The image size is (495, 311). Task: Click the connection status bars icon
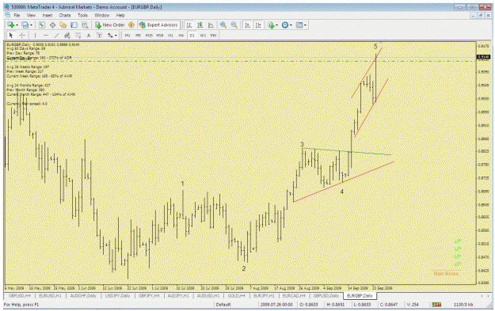[437, 305]
